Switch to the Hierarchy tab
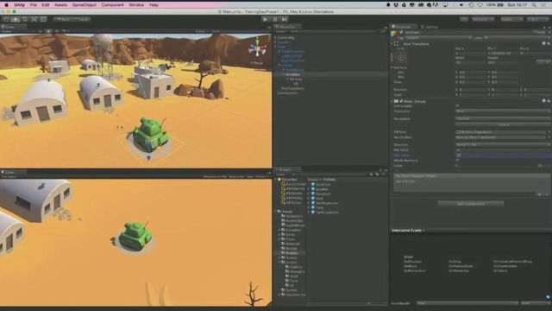The height and width of the screenshot is (311, 552). tap(287, 27)
